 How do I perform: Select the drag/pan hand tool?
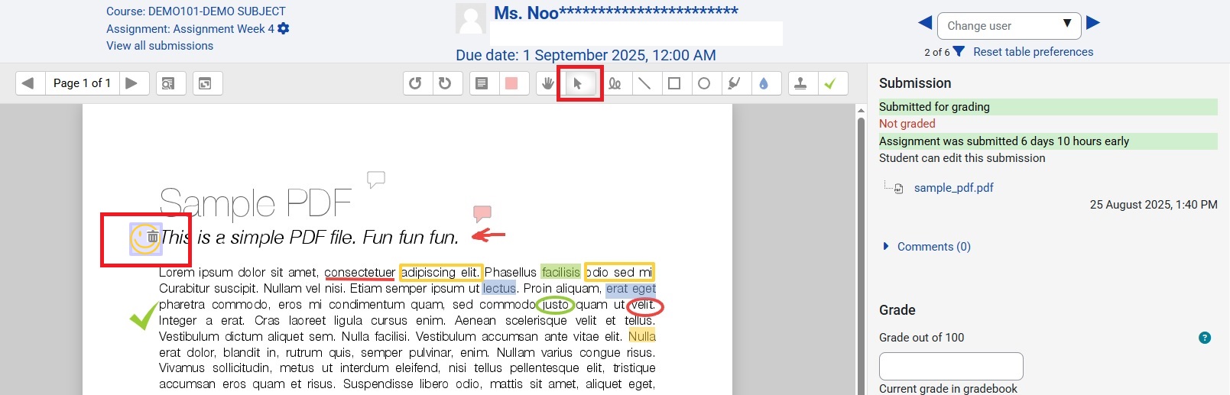[x=547, y=83]
